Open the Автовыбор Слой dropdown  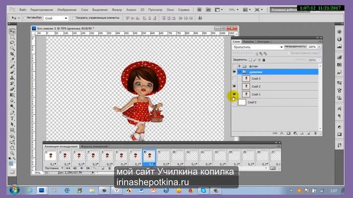56,18
